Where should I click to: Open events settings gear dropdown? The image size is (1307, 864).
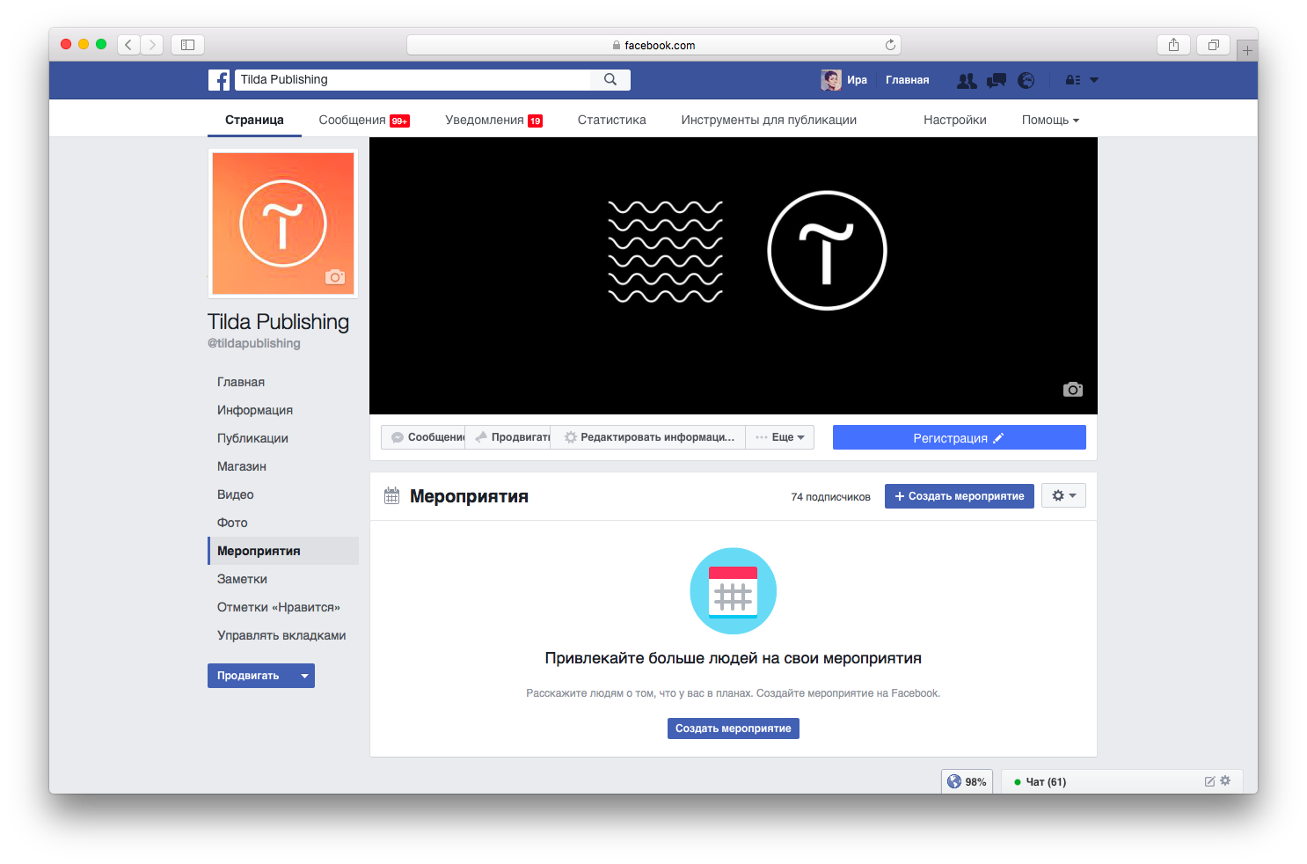1063,495
